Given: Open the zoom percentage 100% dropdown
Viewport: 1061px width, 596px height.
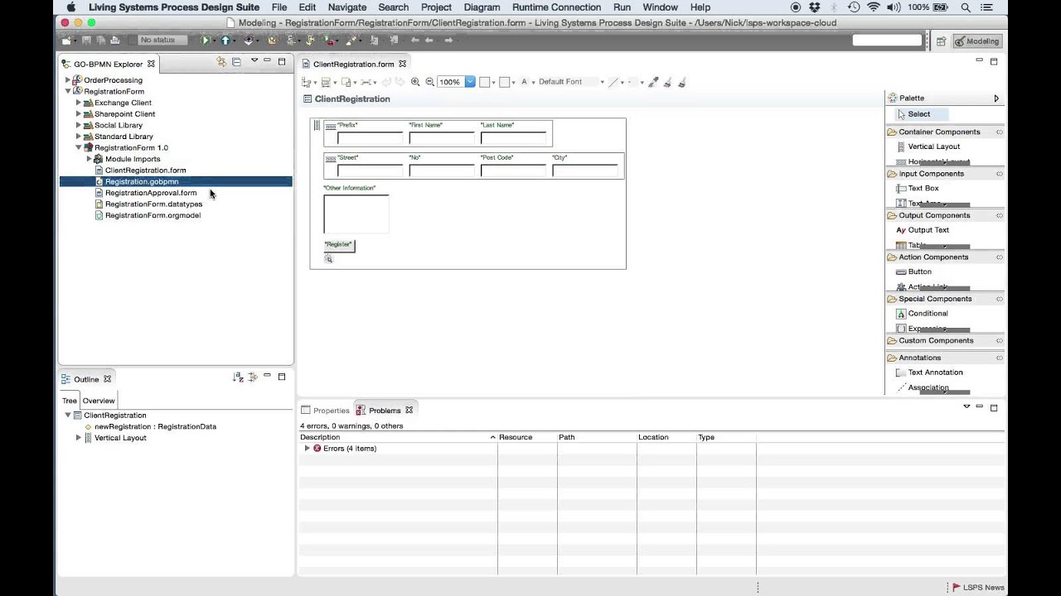Looking at the screenshot, I should [x=470, y=82].
